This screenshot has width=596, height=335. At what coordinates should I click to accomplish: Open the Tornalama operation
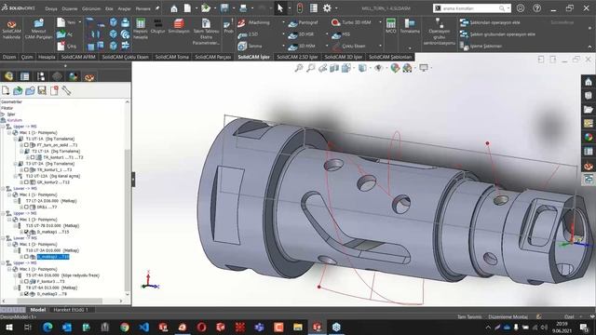(x=410, y=26)
